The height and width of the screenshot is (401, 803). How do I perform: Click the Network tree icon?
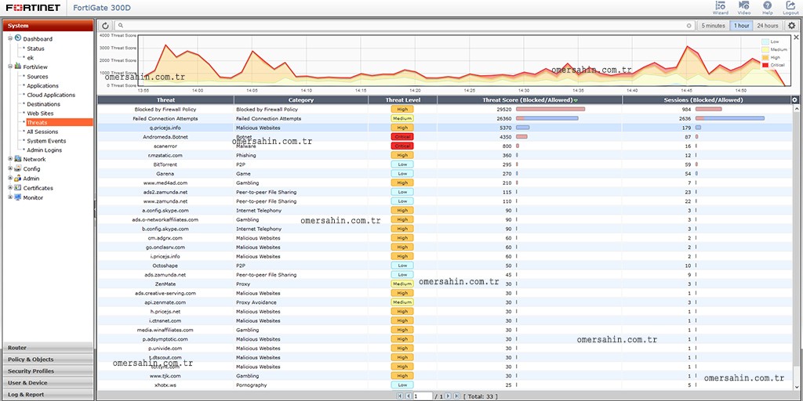point(18,158)
